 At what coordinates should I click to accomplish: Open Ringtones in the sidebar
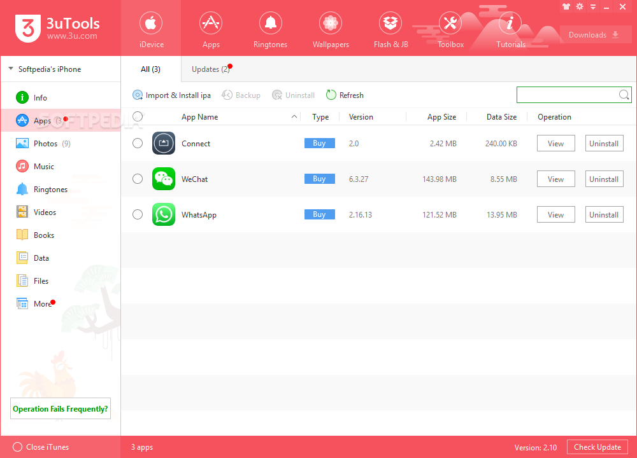click(x=61, y=189)
